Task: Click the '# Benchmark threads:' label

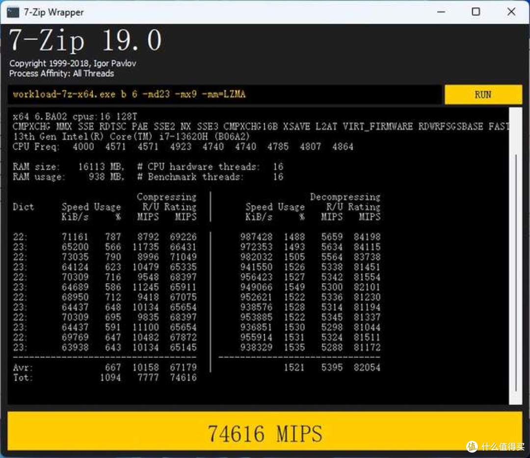Action: pos(190,177)
